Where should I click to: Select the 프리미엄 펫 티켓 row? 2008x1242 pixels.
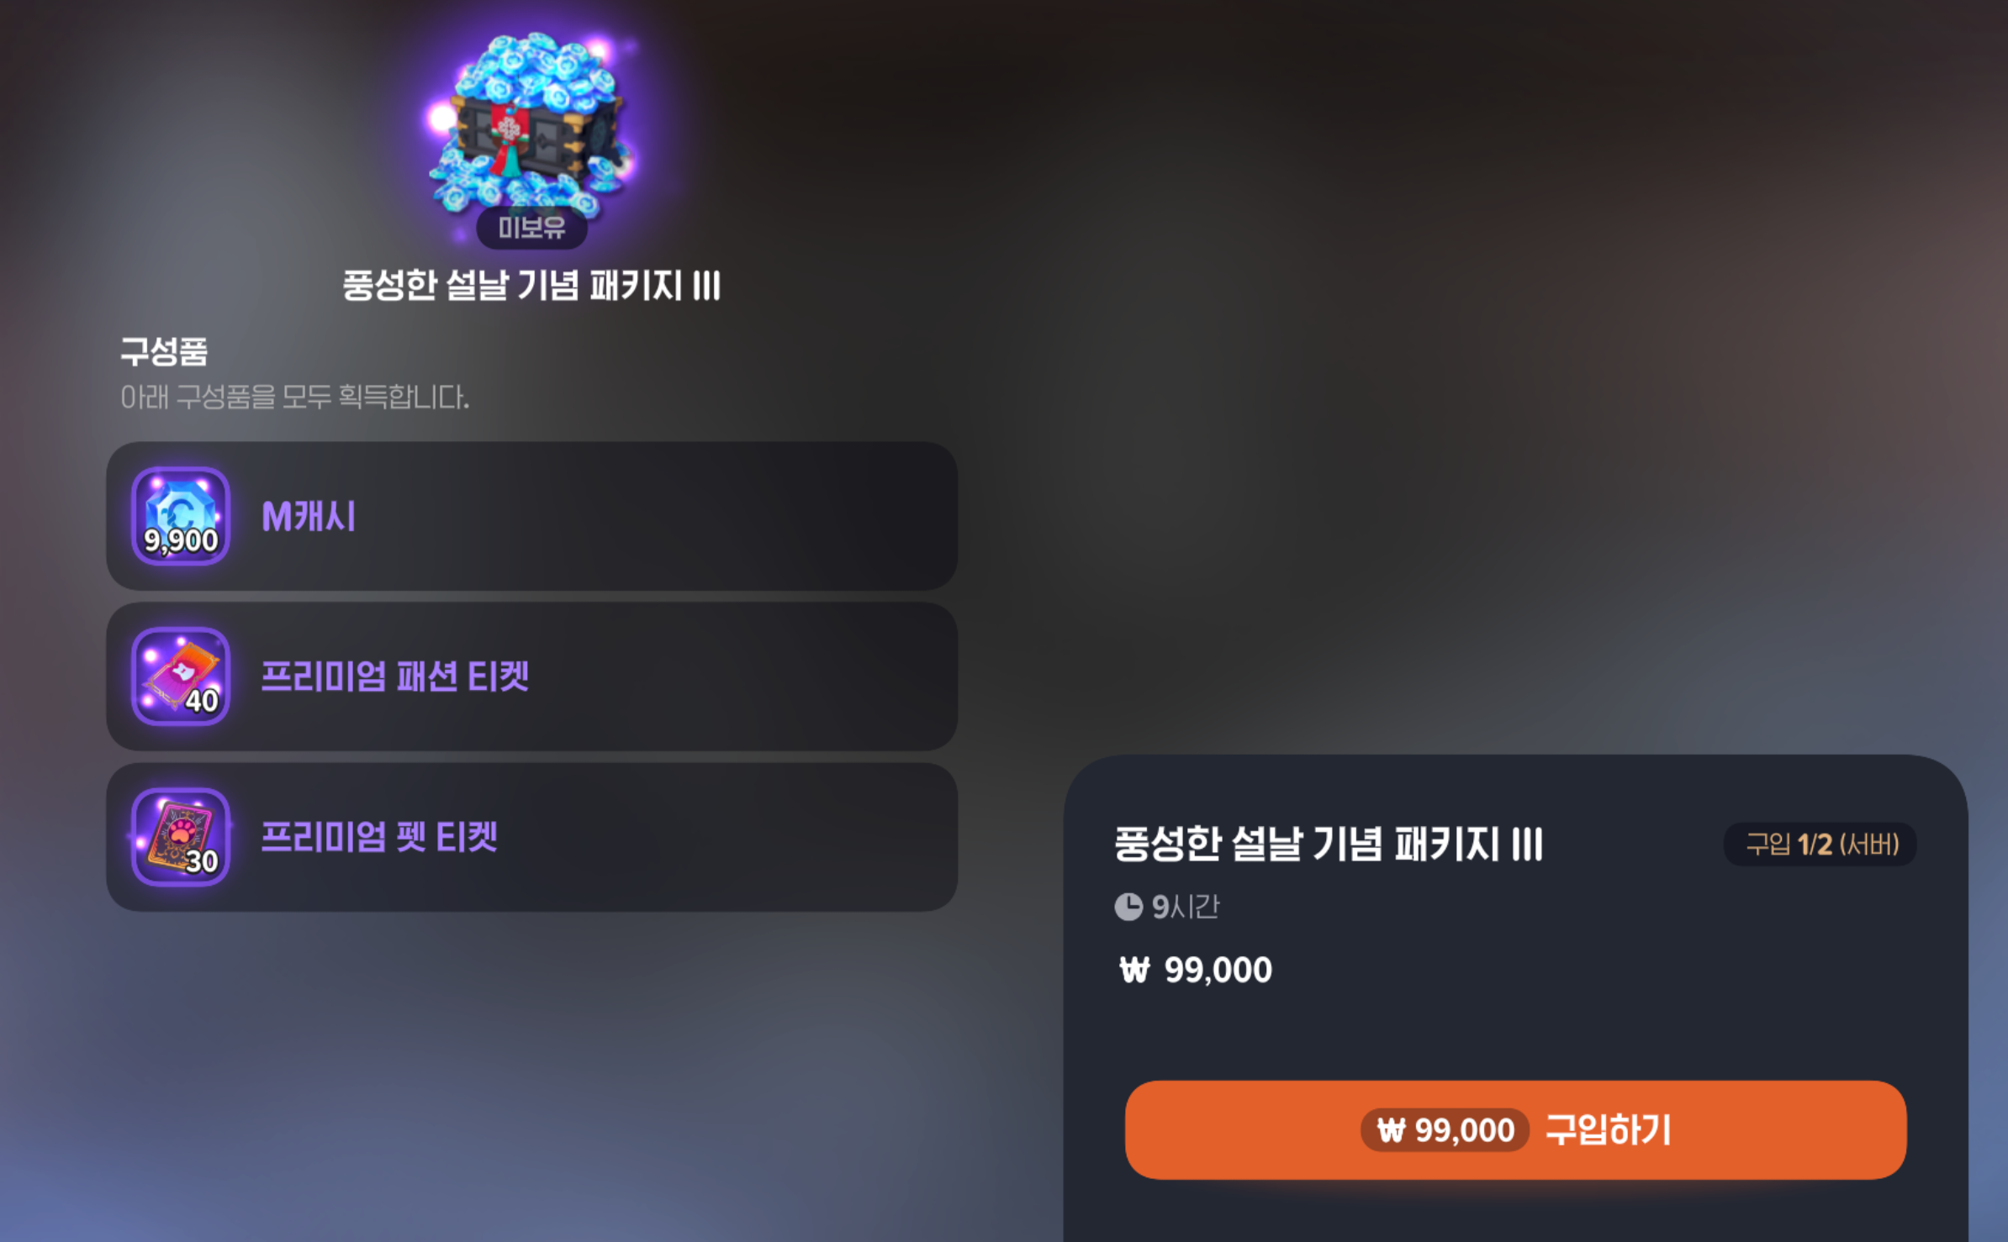click(531, 837)
